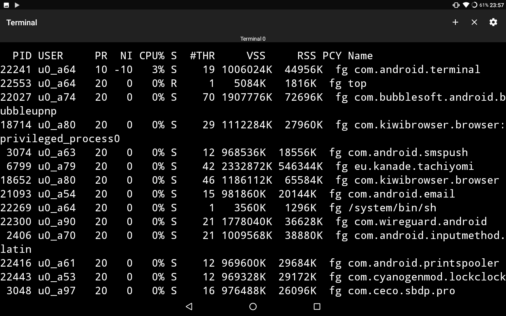Click user u0_a97 in last row
Image resolution: width=506 pixels, height=316 pixels.
click(57, 291)
